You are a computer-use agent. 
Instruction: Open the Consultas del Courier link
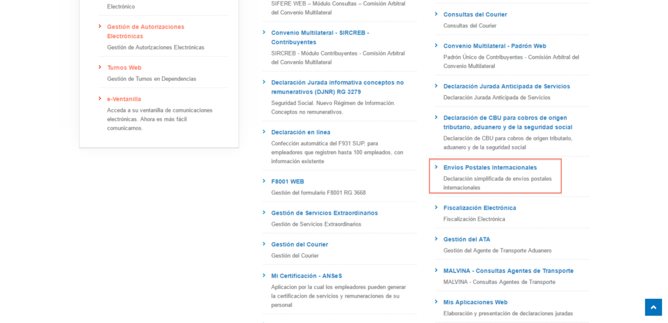[x=475, y=14]
